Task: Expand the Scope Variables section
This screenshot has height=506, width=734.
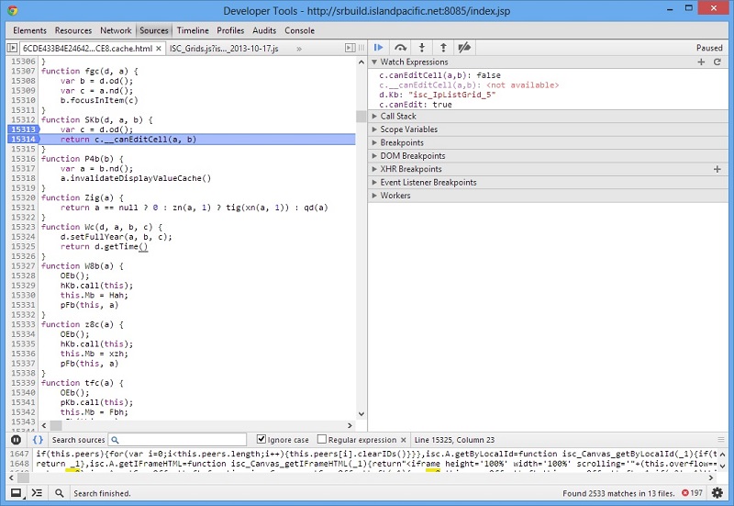Action: pos(408,129)
